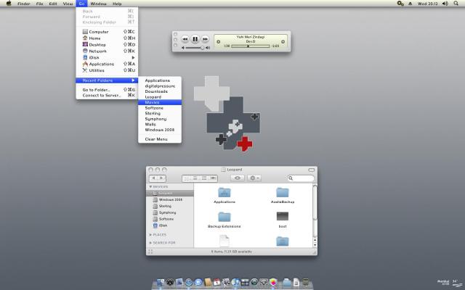Click Recent Folders submenu entry
Screen dimensions: 465x290
coord(107,80)
